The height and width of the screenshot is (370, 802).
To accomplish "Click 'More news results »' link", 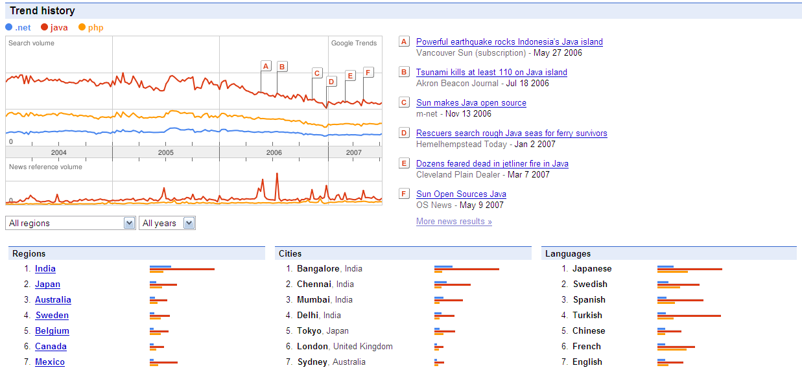I will tap(454, 221).
